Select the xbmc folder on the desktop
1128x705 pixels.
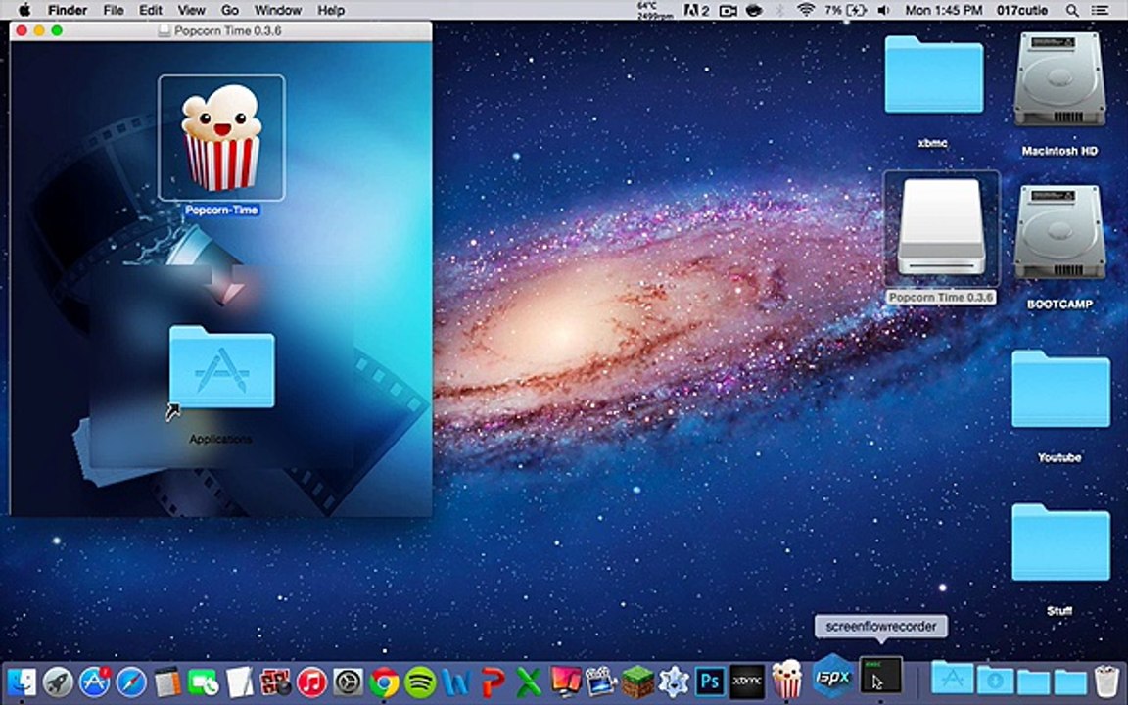(x=933, y=74)
